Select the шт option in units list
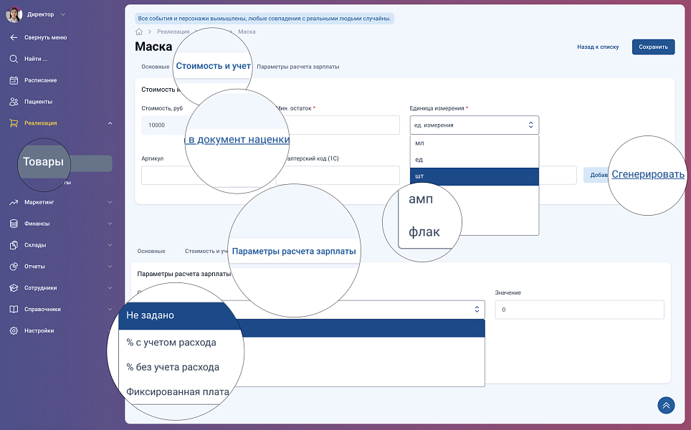Screen dimensions: 691x430 pos(474,176)
